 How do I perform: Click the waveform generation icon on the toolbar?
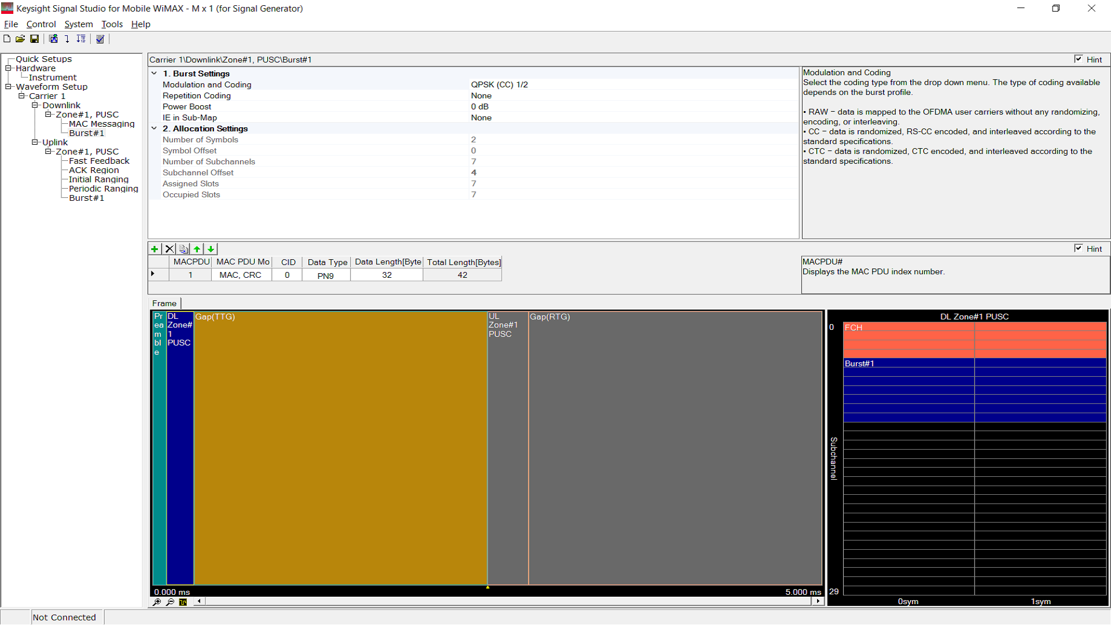53,39
